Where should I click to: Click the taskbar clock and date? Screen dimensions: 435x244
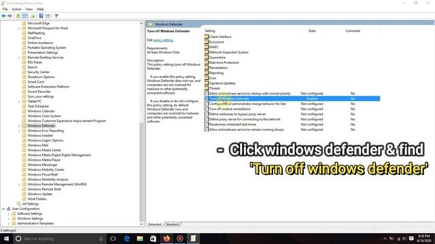pos(424,239)
